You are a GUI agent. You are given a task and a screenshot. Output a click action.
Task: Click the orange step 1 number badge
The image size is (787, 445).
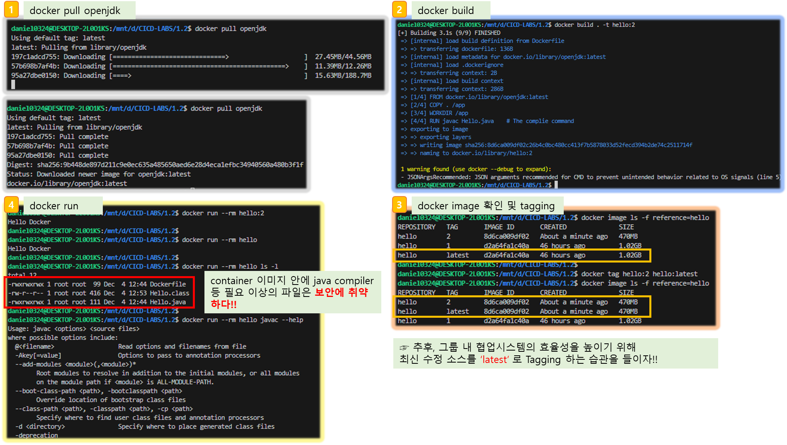coord(11,10)
